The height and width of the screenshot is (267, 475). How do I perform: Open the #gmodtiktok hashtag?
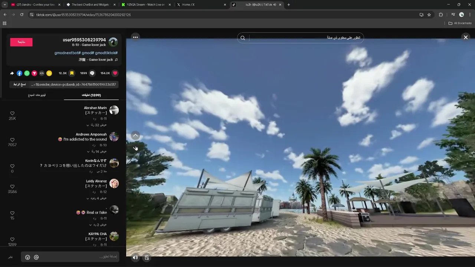(107, 53)
